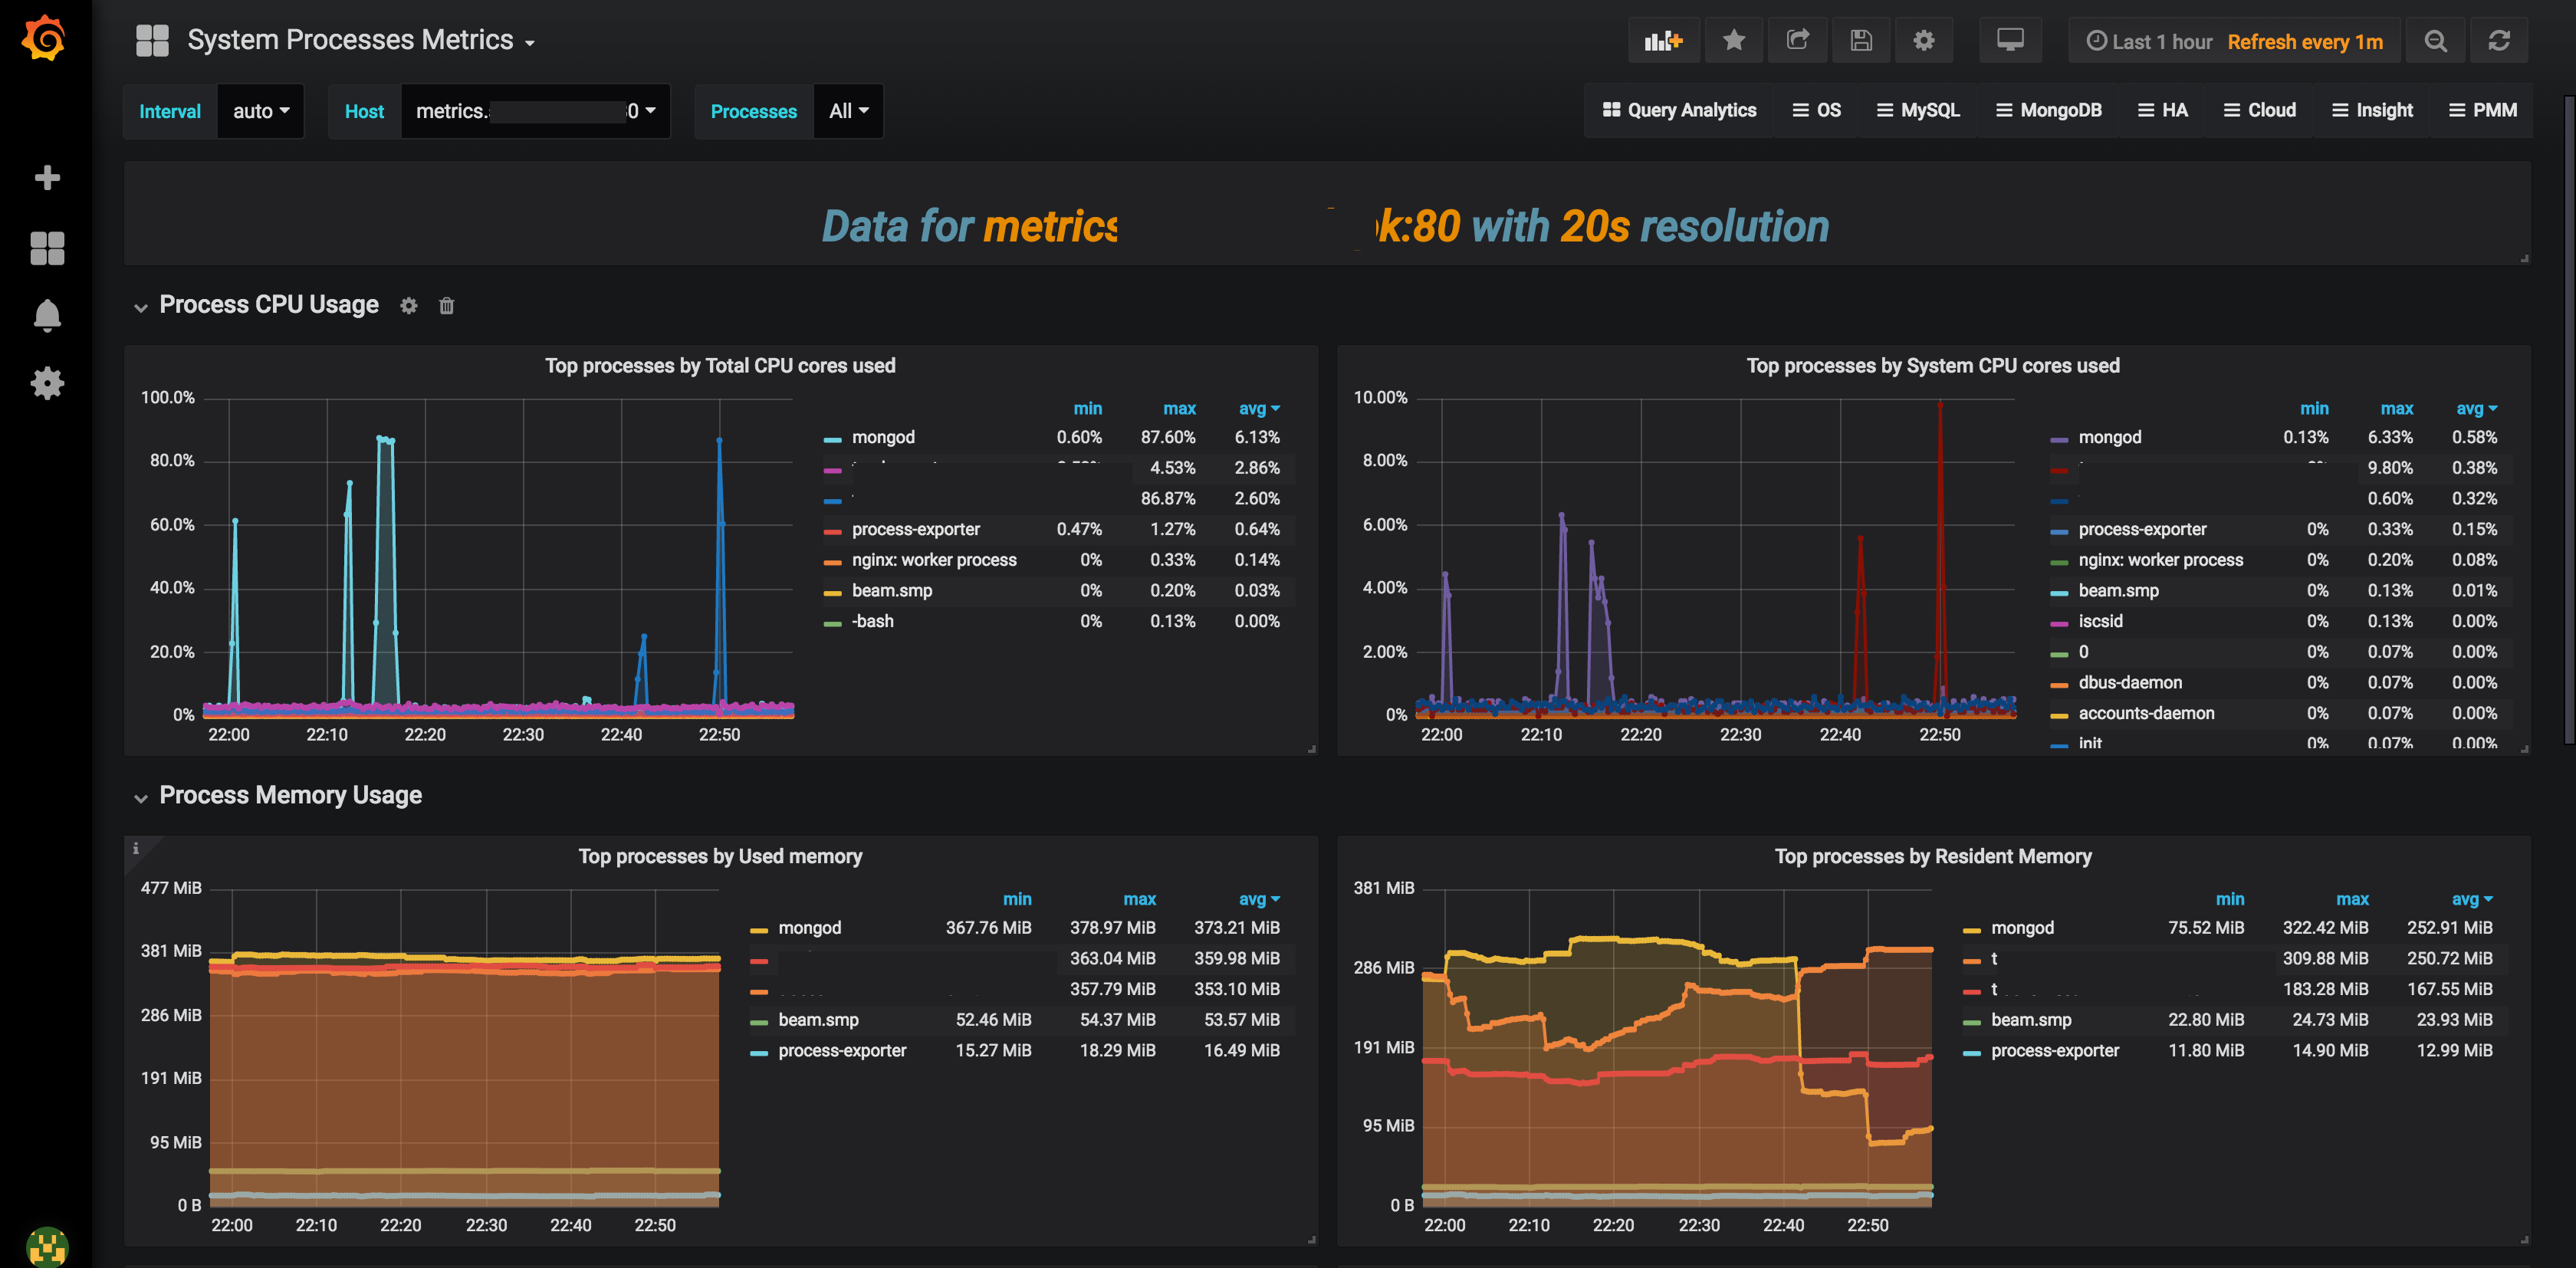Open dashboard settings gear in top toolbar

click(1923, 41)
